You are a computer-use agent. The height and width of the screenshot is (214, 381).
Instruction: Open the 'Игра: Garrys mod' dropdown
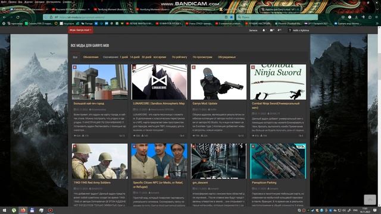pos(80,30)
